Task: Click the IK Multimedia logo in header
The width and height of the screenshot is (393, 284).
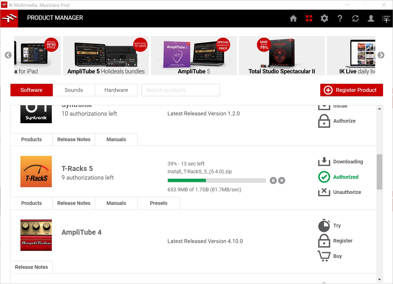Action: (x=9, y=19)
